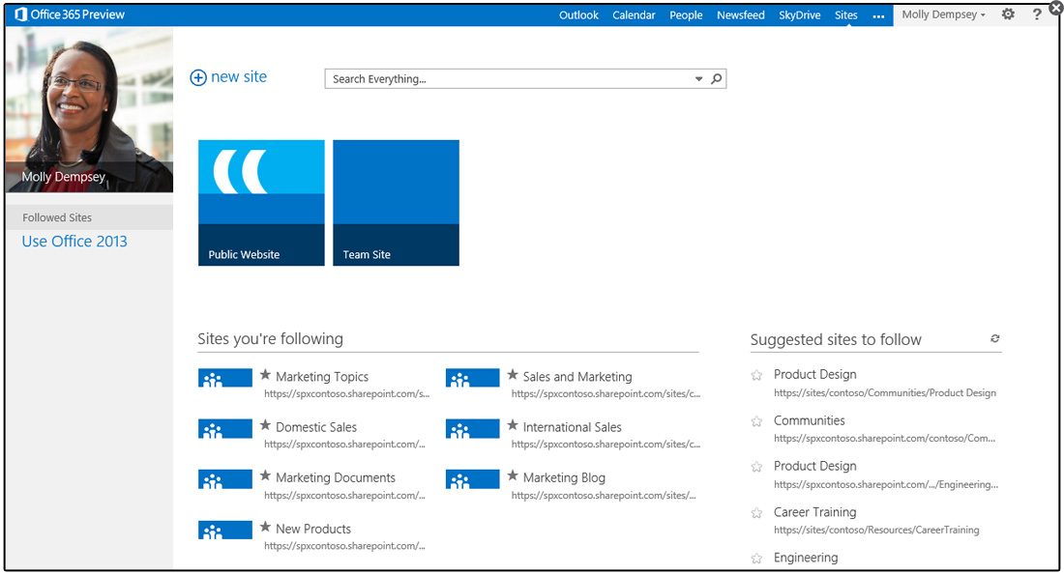Unfollow Marketing Blog via its star
Screen dimensions: 1064x575
[513, 475]
